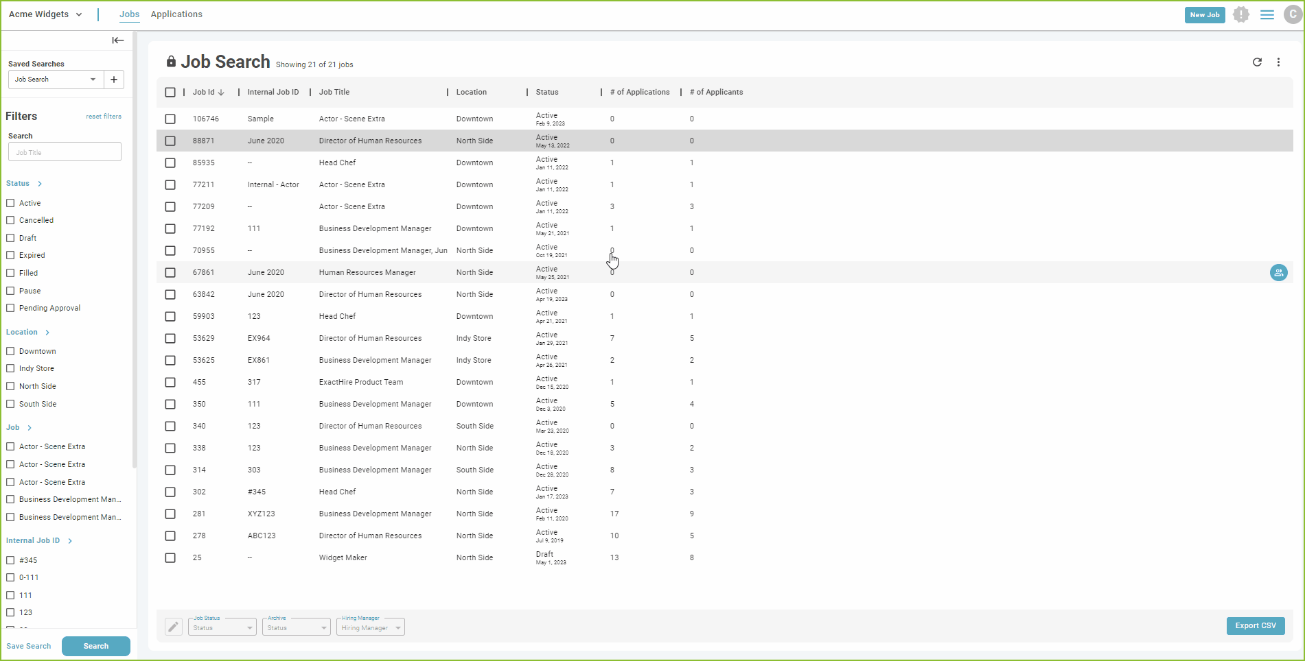Click the lock icon beside Job Search

(x=170, y=61)
